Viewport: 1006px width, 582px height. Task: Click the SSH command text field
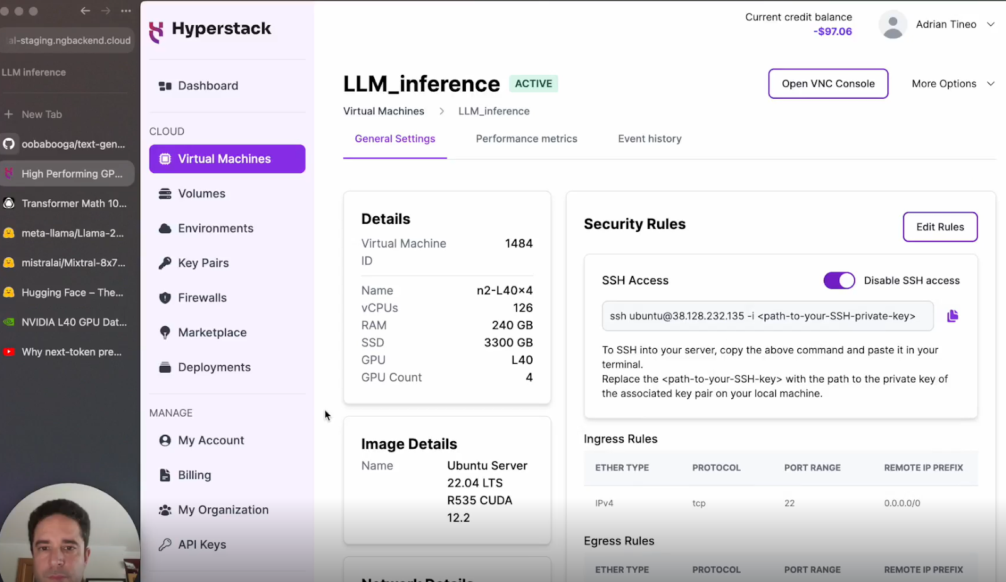pos(768,316)
